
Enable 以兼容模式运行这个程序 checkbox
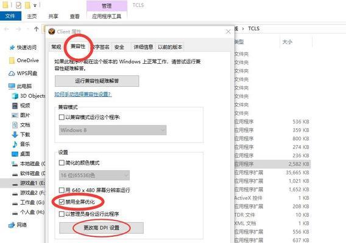(62, 117)
